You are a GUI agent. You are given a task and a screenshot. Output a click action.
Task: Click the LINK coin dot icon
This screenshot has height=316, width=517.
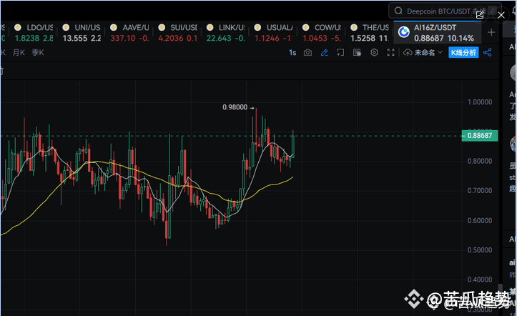[210, 27]
